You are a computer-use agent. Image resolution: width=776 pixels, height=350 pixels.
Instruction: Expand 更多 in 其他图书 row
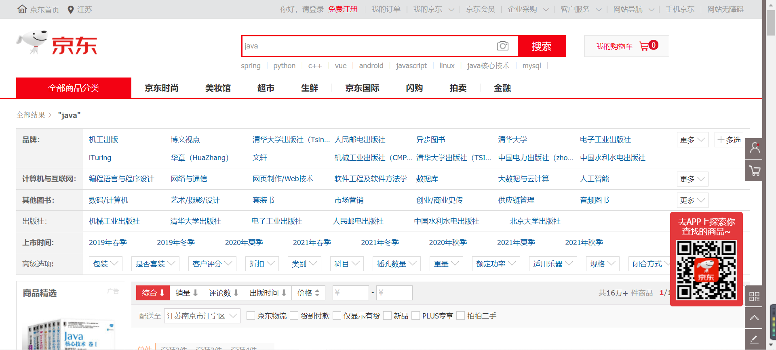point(692,200)
